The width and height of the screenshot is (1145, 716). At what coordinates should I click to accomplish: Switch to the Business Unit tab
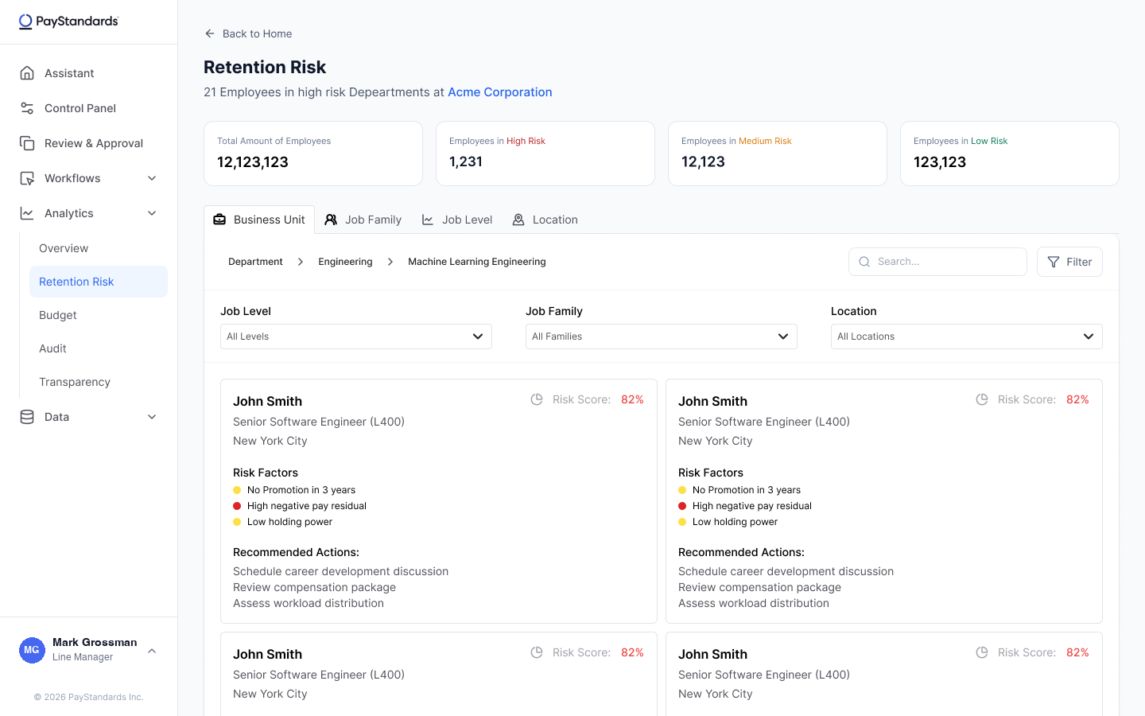tap(259, 220)
